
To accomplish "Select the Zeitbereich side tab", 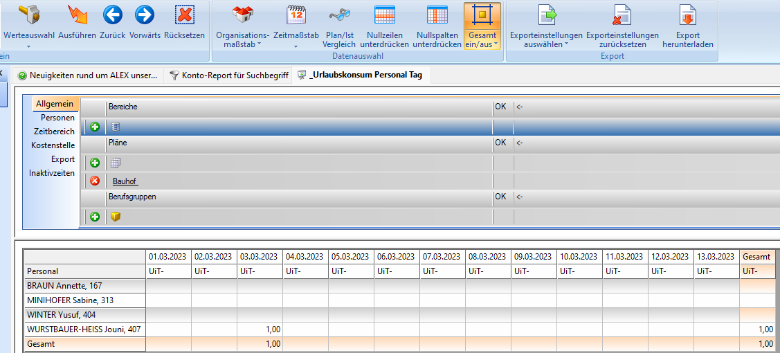I will (x=54, y=132).
